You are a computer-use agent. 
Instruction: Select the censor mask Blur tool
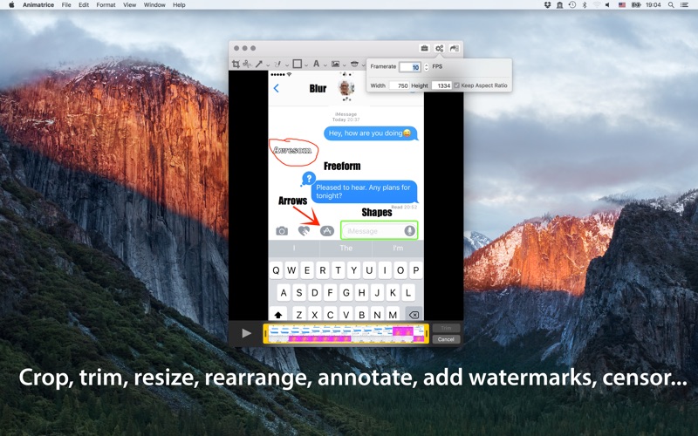354,64
